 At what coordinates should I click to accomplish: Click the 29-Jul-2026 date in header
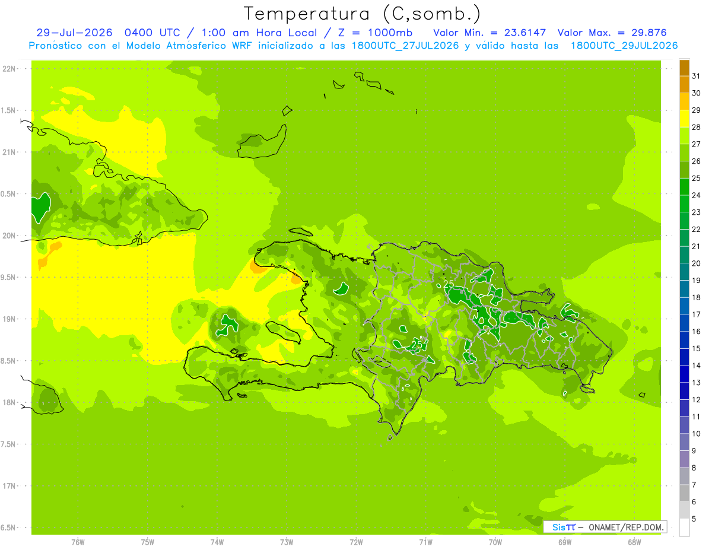click(x=75, y=33)
